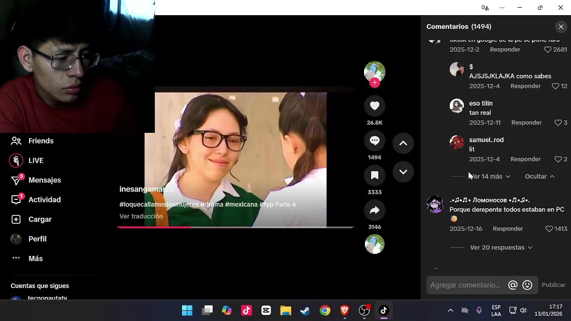Go to previous video with up arrow
The image size is (571, 321).
(403, 143)
